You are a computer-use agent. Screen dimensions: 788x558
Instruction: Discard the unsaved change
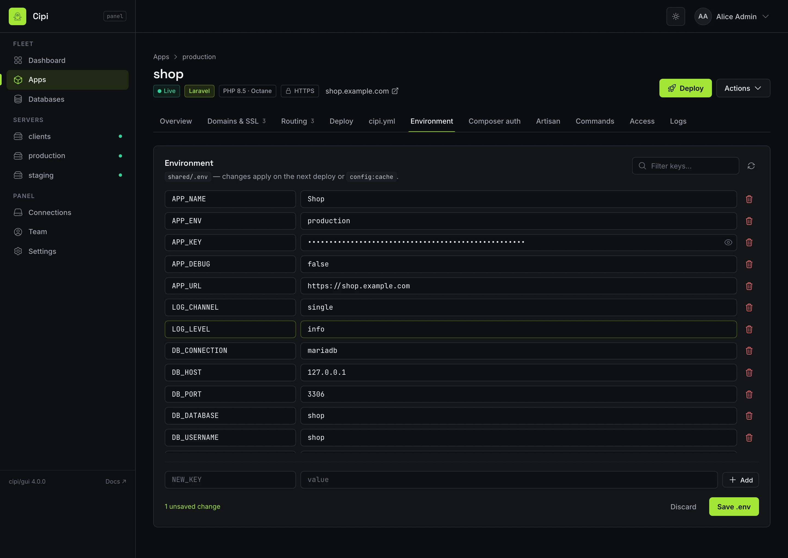tap(683, 507)
